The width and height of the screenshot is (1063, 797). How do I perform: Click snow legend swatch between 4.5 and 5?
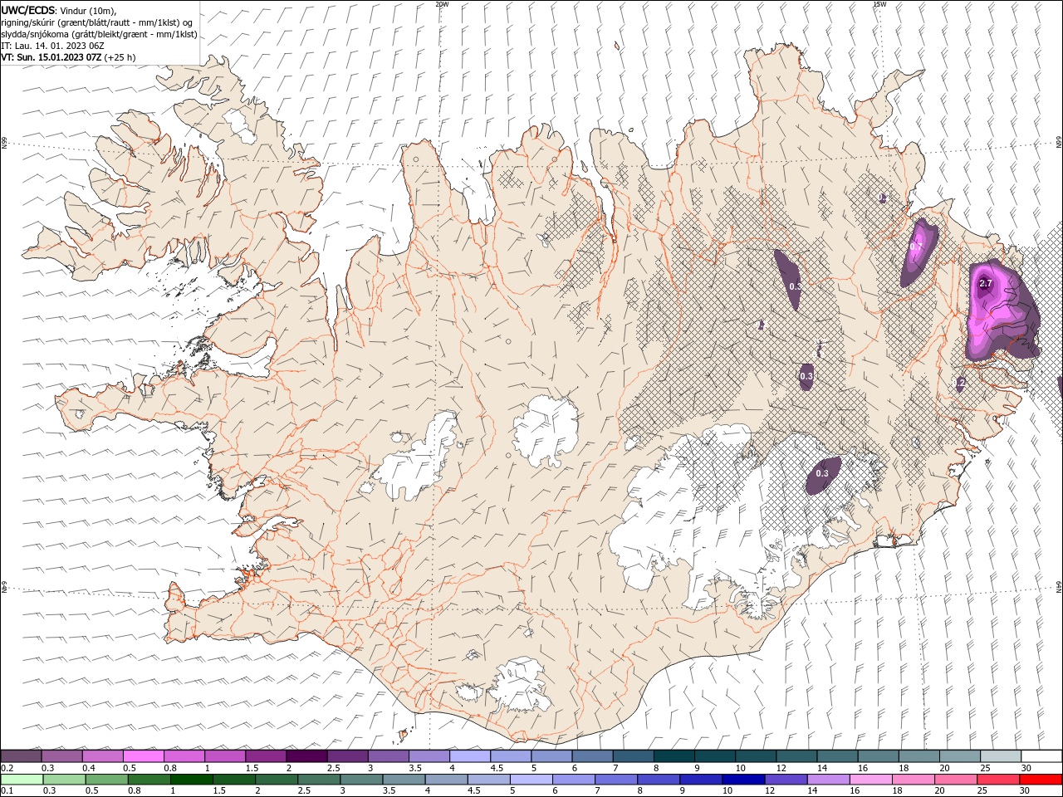[510, 756]
